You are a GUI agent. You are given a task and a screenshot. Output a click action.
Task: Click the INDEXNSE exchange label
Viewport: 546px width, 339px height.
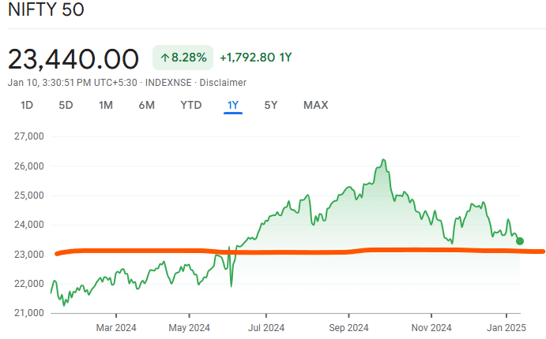click(x=168, y=83)
